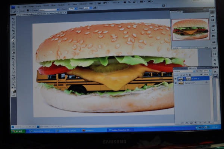Open the Brush preset picker arrow
The image size is (224, 149).
tap(31, 11)
